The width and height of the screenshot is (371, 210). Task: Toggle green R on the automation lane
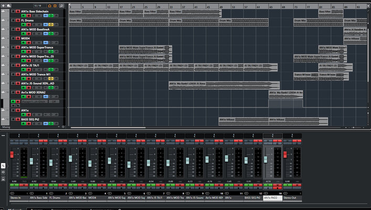[13, 101]
